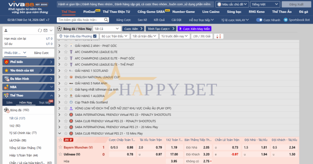Toggle the Cược Nhanh switch
The image size is (313, 164).
(x=259, y=20)
